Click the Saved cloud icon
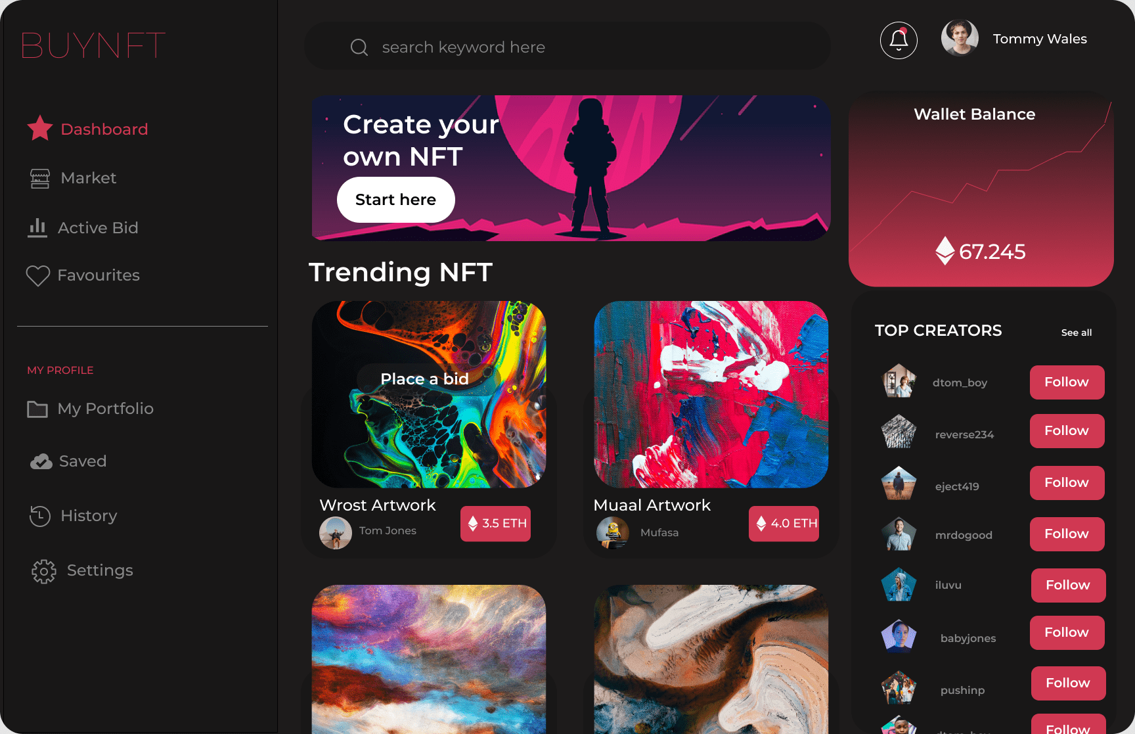The height and width of the screenshot is (734, 1135). click(41, 461)
